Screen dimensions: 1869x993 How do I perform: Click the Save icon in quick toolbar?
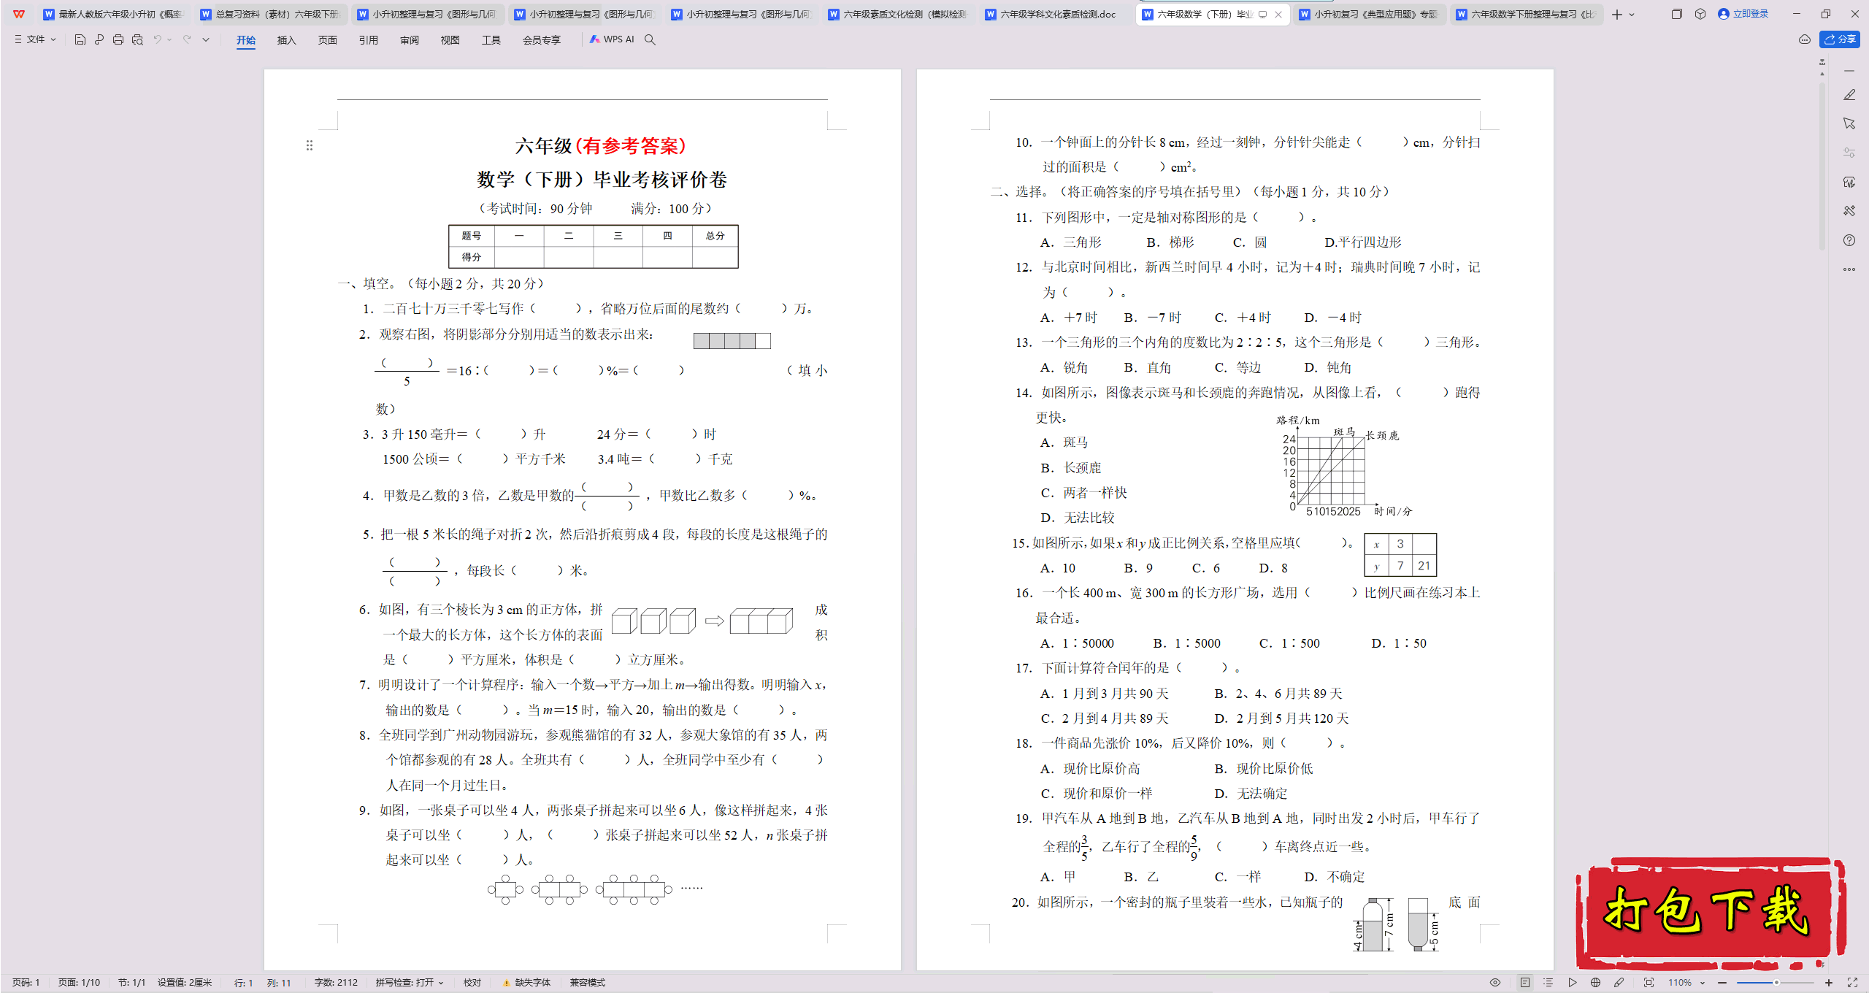(x=80, y=39)
